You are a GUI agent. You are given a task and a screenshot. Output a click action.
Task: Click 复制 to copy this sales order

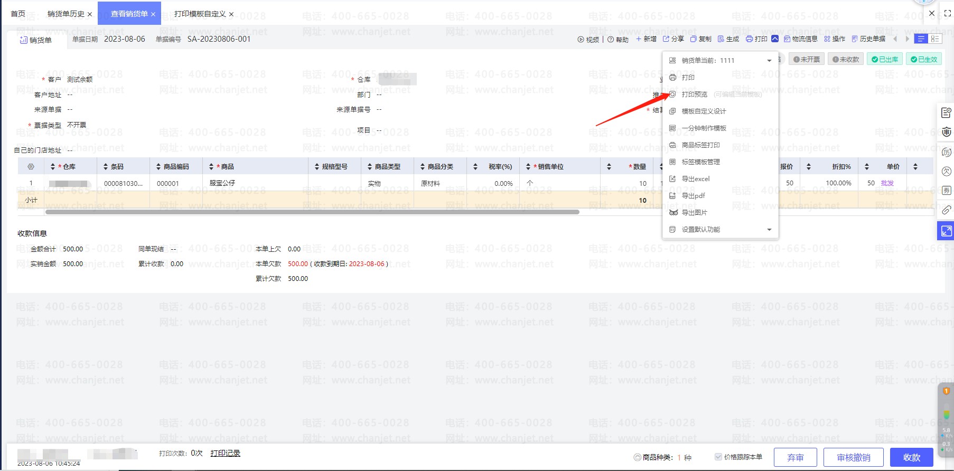tap(701, 39)
